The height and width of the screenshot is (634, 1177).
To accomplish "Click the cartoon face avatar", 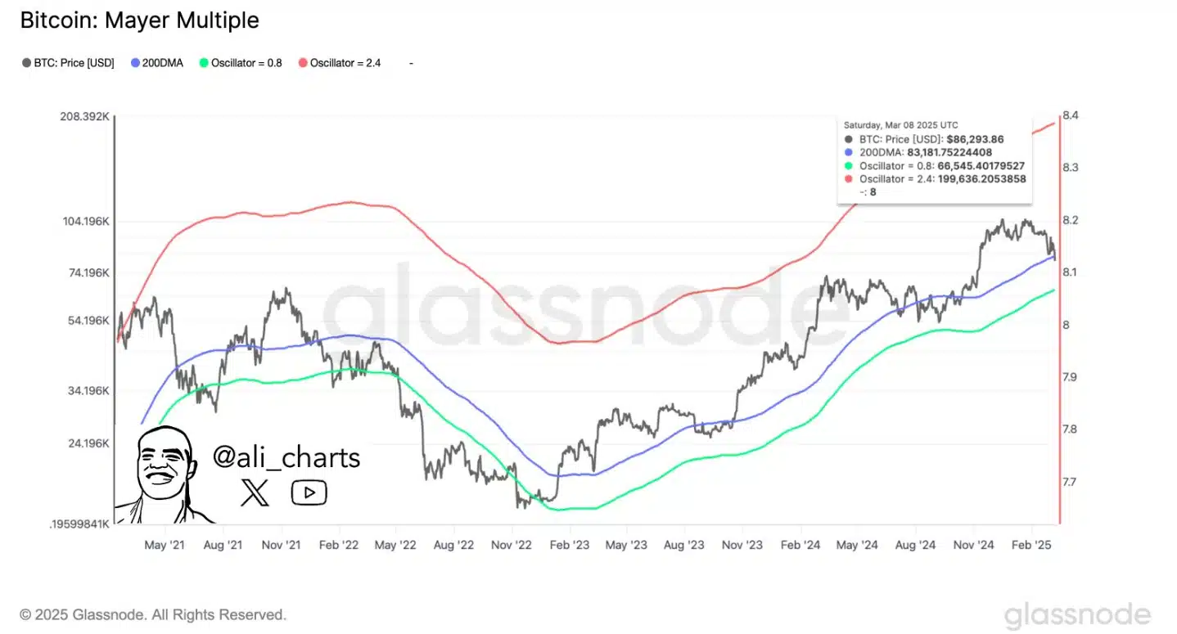I will coord(164,476).
